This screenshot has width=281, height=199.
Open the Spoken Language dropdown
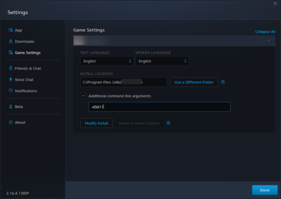click(x=162, y=61)
